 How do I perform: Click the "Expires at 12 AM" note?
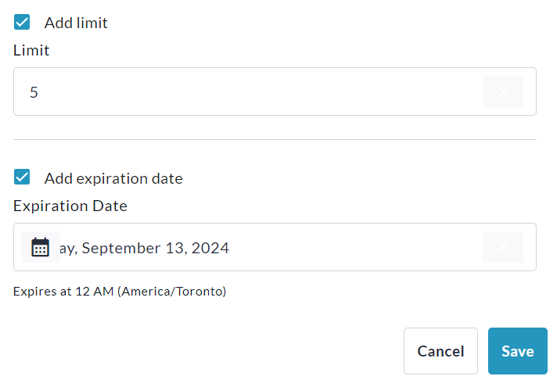point(64,292)
